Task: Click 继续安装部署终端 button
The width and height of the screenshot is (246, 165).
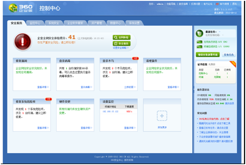Action: pos(208,55)
